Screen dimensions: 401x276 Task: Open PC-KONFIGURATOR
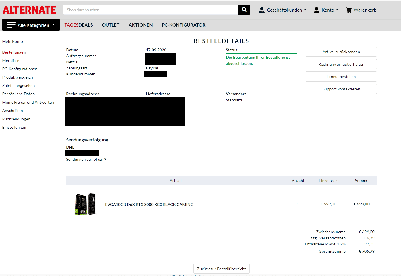pyautogui.click(x=184, y=25)
